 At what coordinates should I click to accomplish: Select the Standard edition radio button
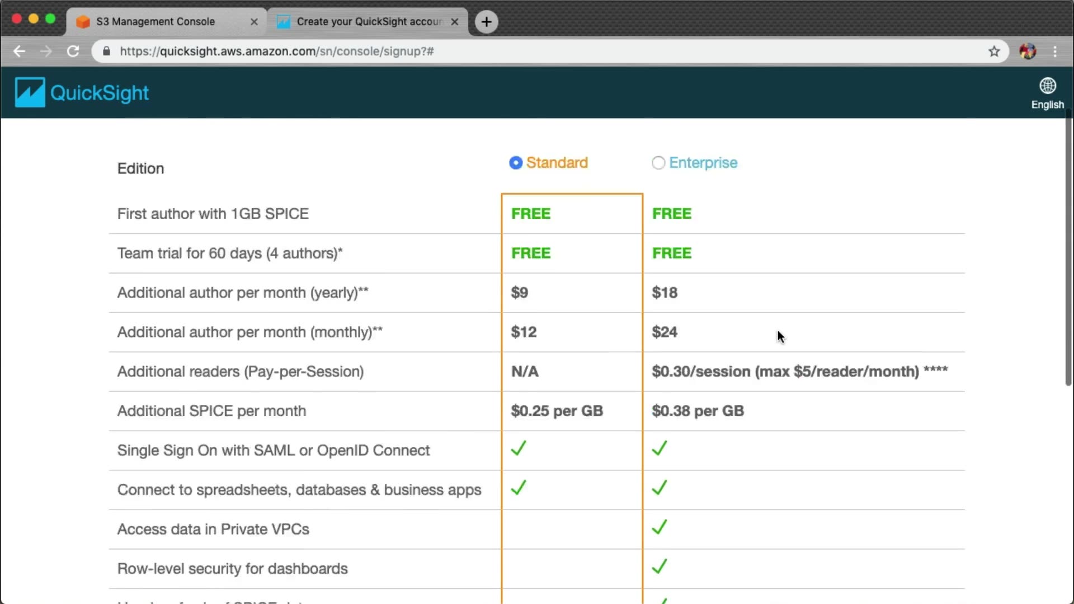515,163
